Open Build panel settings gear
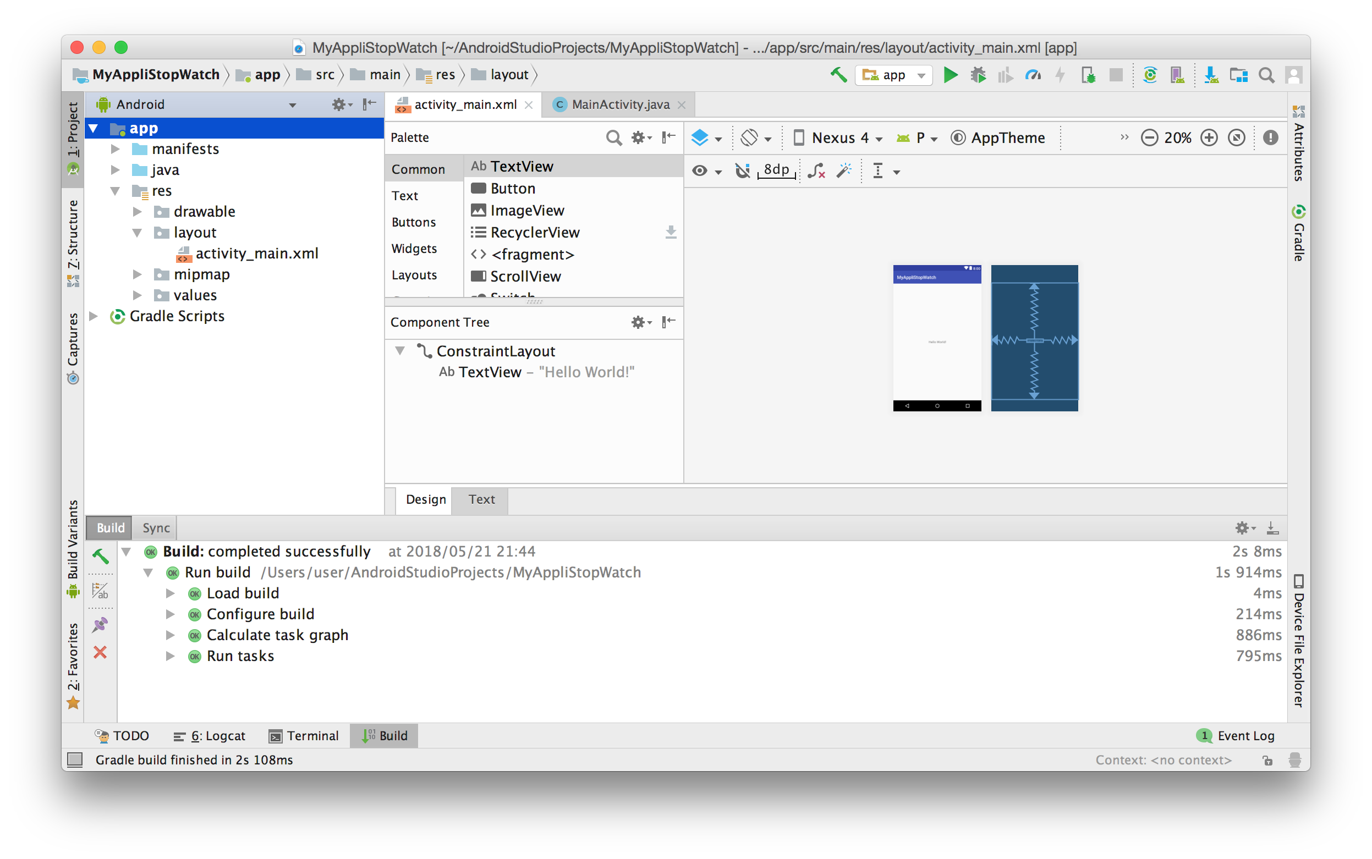 pos(1245,528)
